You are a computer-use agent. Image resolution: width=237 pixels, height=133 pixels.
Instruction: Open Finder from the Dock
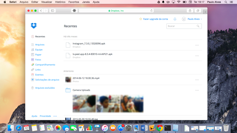[11, 128]
